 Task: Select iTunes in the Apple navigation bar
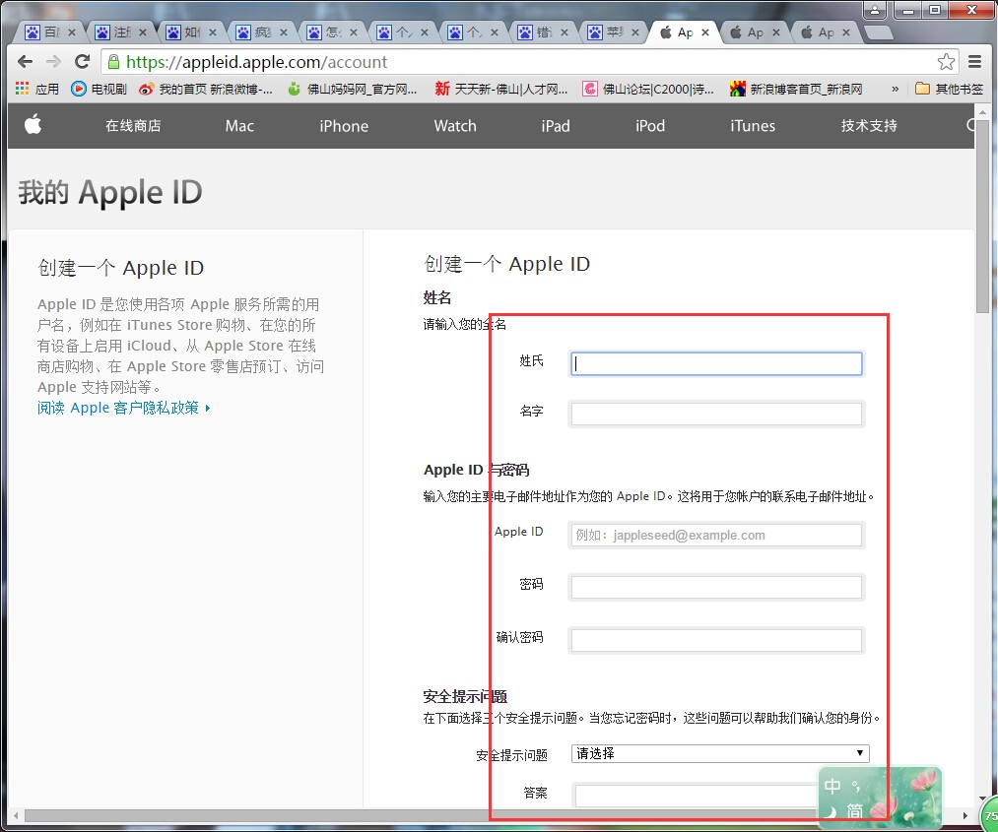coord(752,126)
